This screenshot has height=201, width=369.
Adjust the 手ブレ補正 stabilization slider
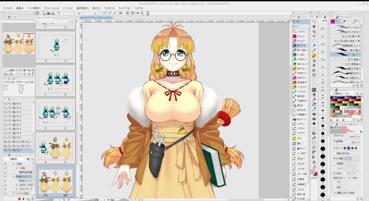tap(351, 159)
